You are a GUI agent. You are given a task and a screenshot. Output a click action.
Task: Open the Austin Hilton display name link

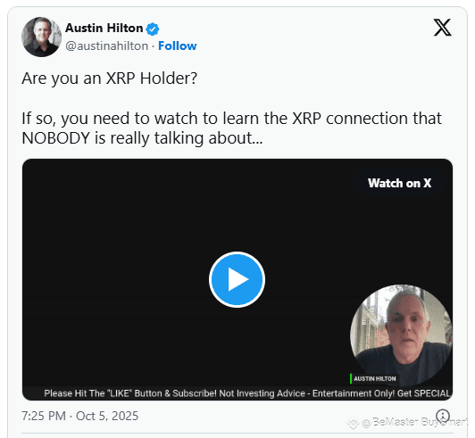point(104,29)
